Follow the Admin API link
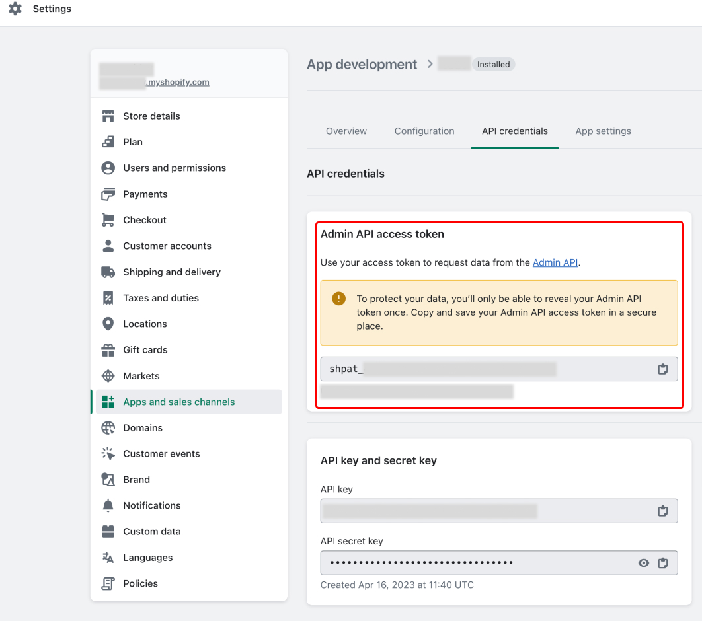702x621 pixels. (x=555, y=262)
